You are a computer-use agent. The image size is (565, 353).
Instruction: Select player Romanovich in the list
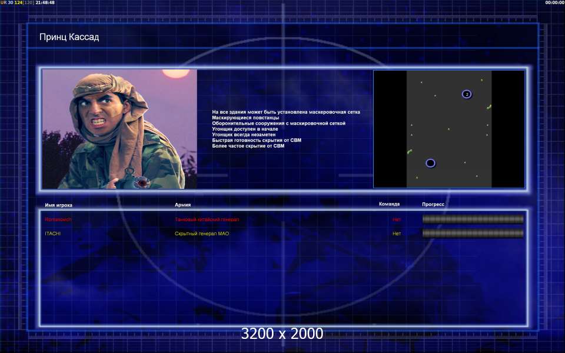click(58, 219)
